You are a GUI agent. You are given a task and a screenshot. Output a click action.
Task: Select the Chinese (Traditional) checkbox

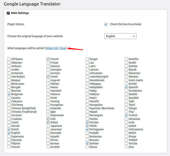click(x=9, y=112)
